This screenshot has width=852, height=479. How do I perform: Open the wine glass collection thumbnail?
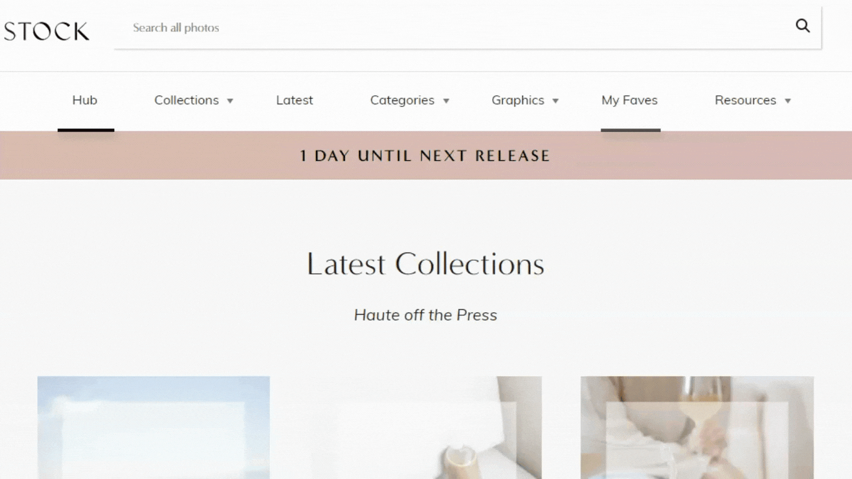click(x=697, y=428)
